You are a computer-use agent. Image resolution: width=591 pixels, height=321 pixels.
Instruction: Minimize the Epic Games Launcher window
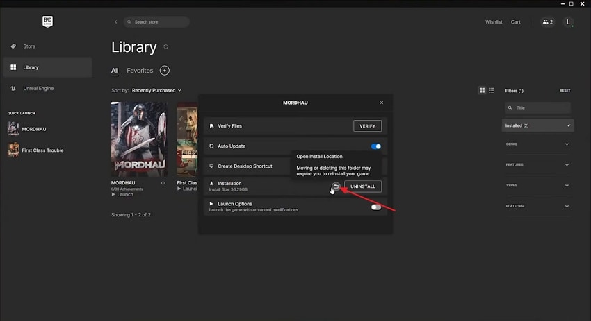tap(562, 3)
